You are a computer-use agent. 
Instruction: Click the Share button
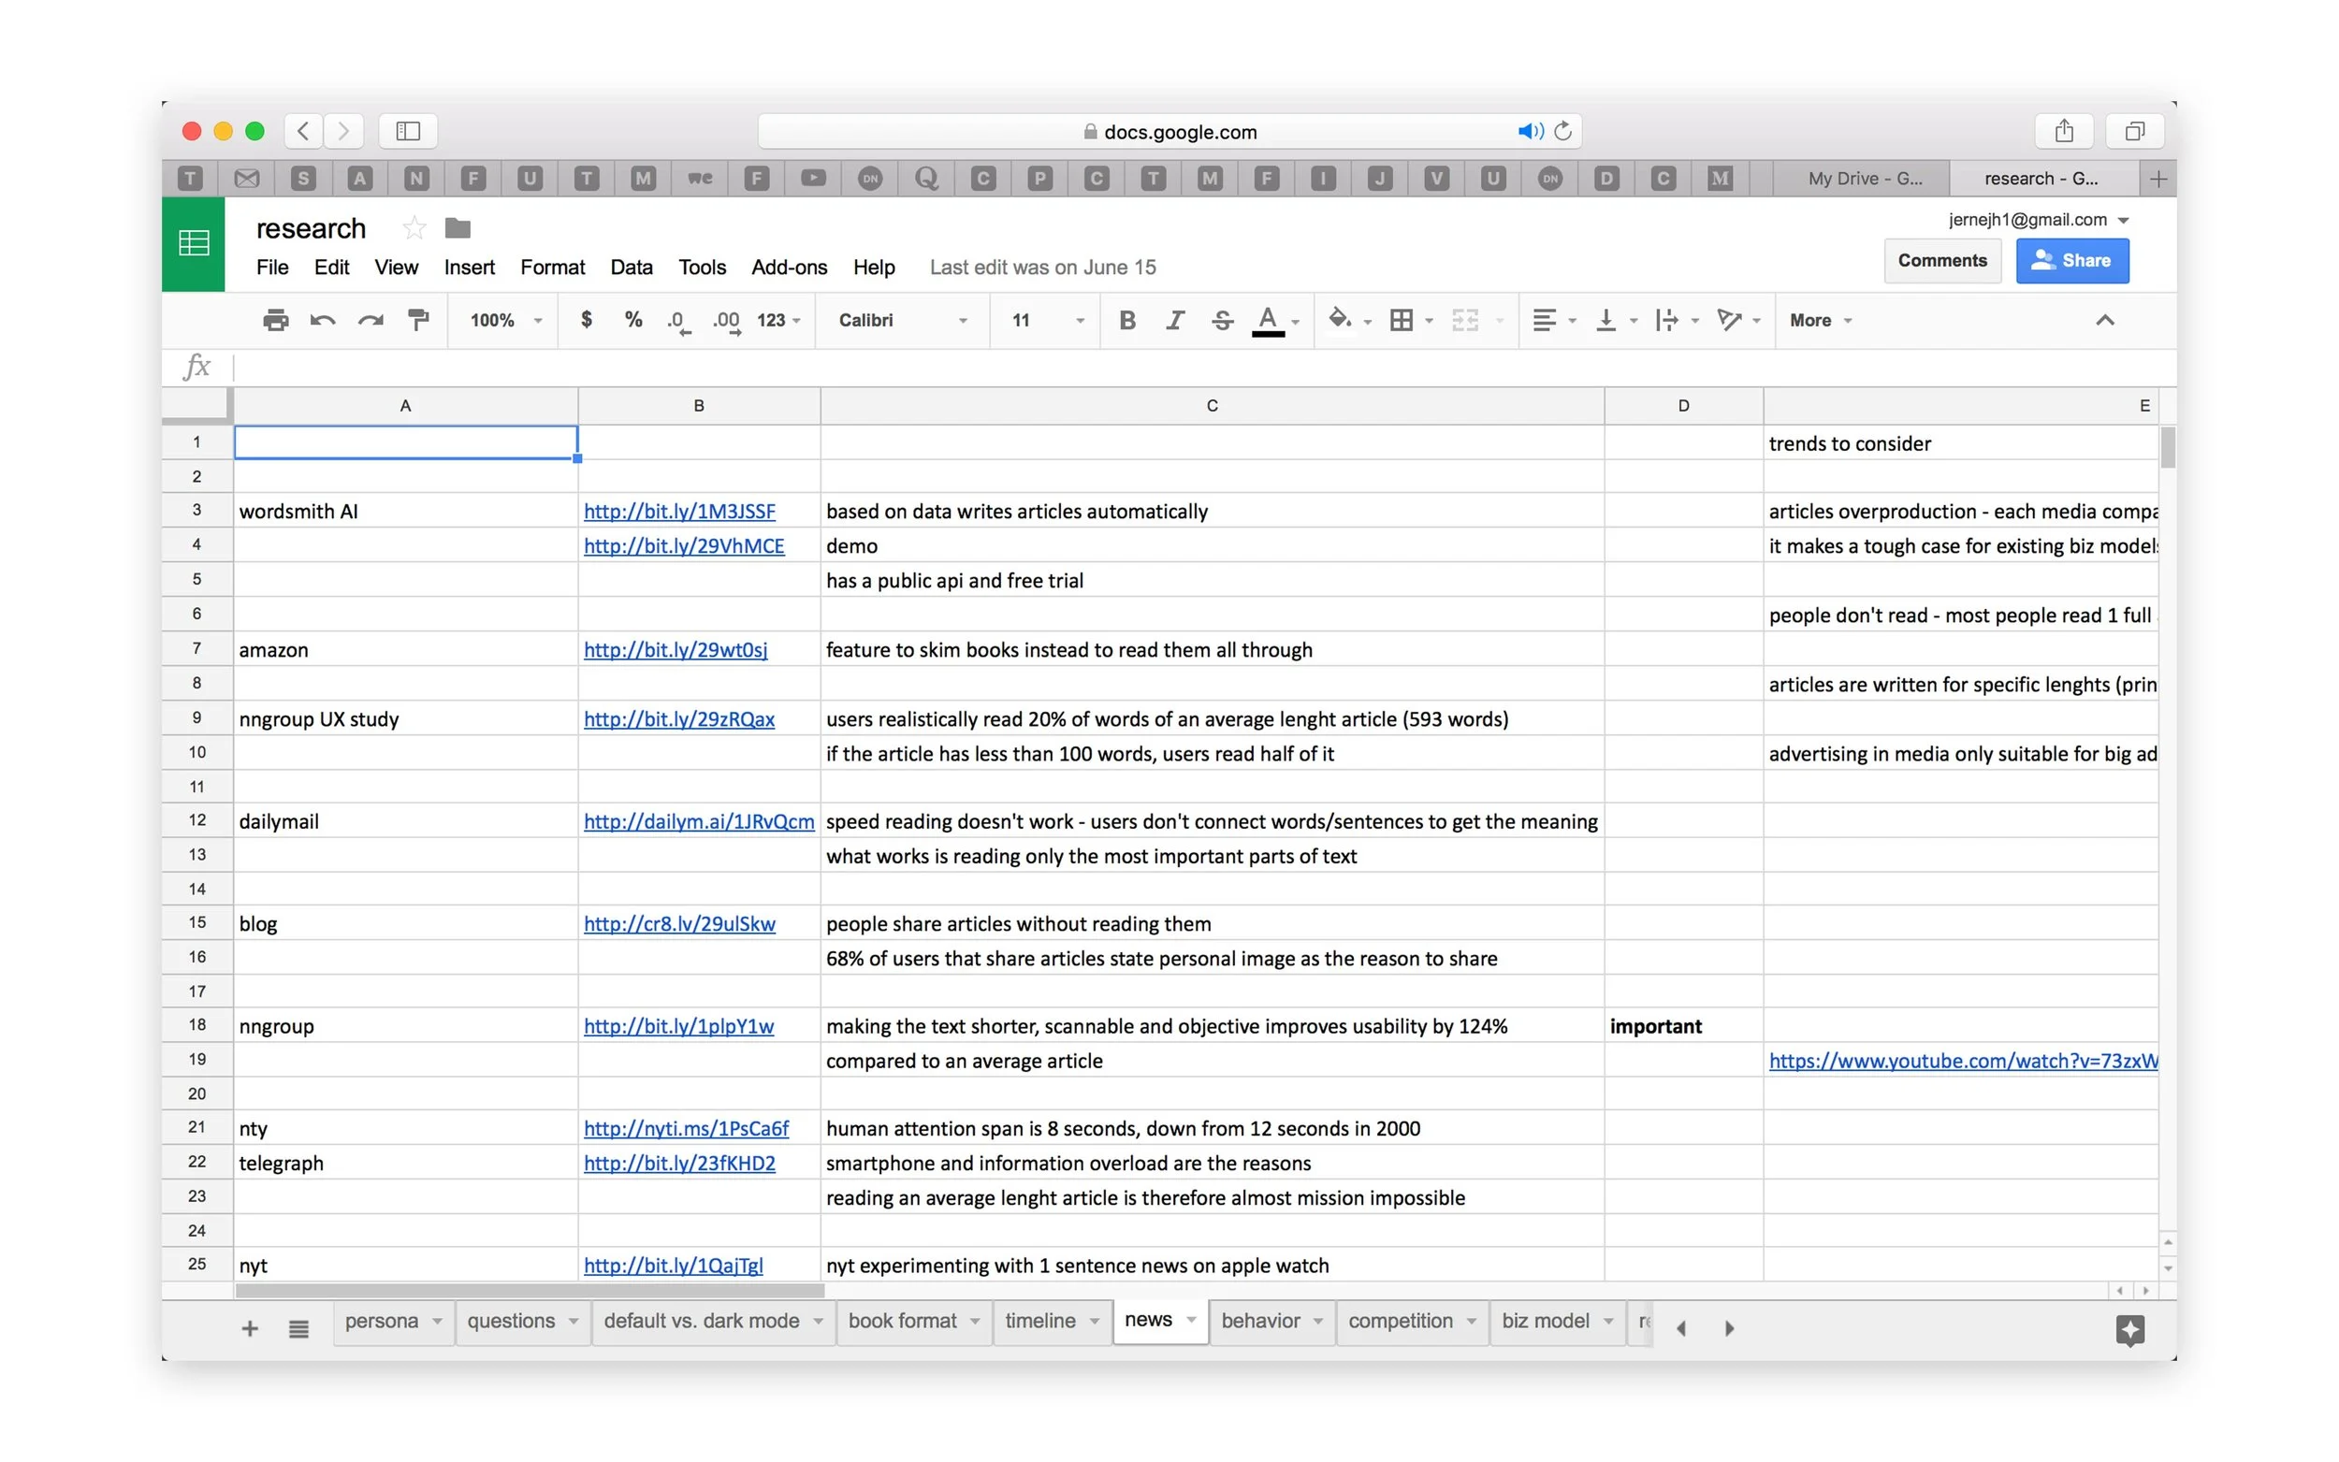2071,260
